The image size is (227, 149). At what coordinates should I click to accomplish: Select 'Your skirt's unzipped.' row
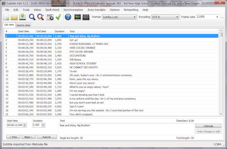111,114
